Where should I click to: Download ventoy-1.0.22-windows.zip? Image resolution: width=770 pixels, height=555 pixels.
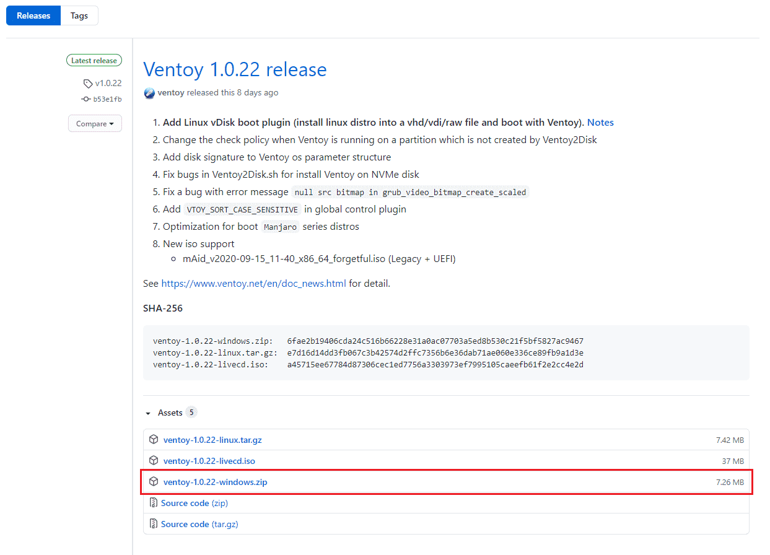(x=216, y=482)
